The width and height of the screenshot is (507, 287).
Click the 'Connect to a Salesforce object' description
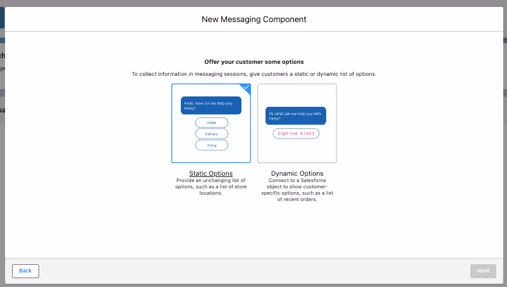point(297,190)
